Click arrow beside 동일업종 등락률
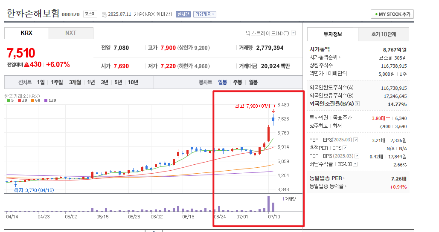This screenshot has width=439, height=232. (x=346, y=186)
